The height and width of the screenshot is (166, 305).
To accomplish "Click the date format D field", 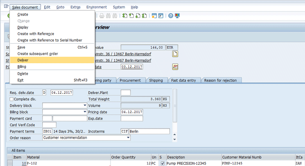I will point(44,93).
